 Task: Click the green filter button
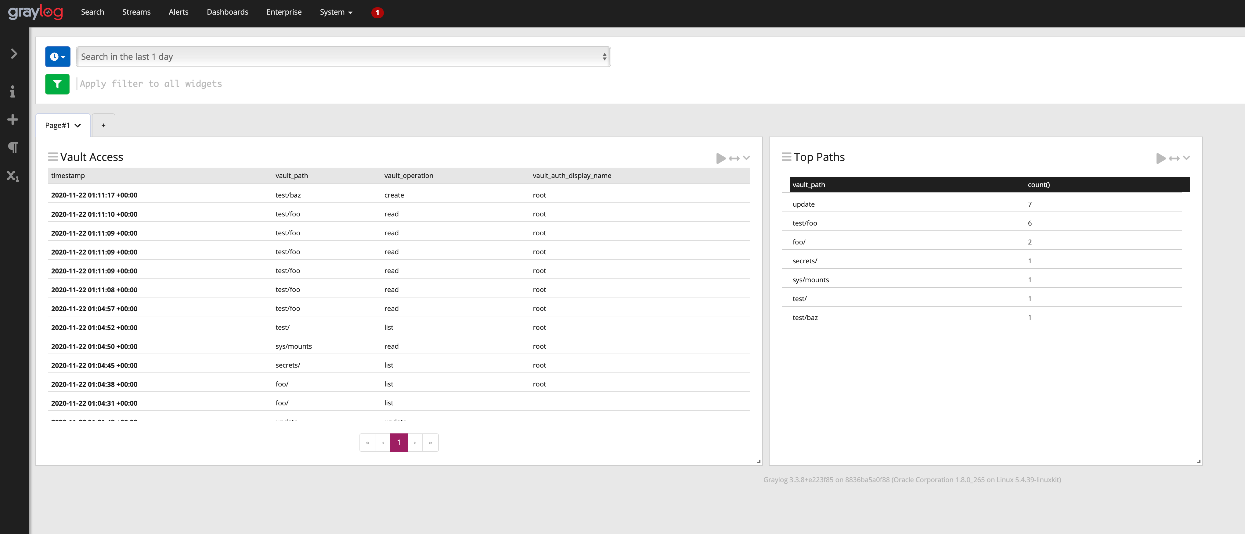click(57, 84)
